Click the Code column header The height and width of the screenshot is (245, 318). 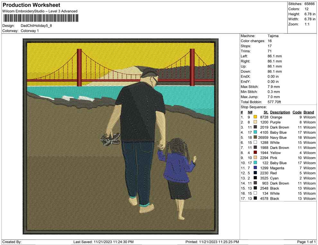pyautogui.click(x=297, y=112)
